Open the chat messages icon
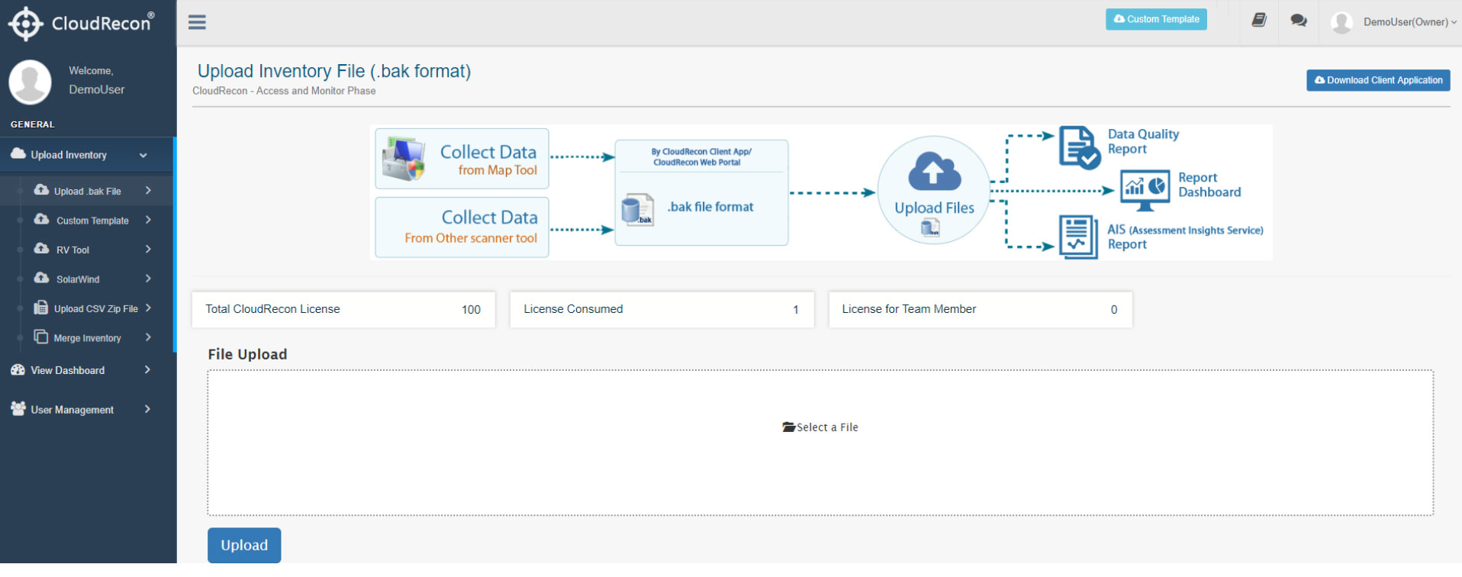 [x=1298, y=20]
